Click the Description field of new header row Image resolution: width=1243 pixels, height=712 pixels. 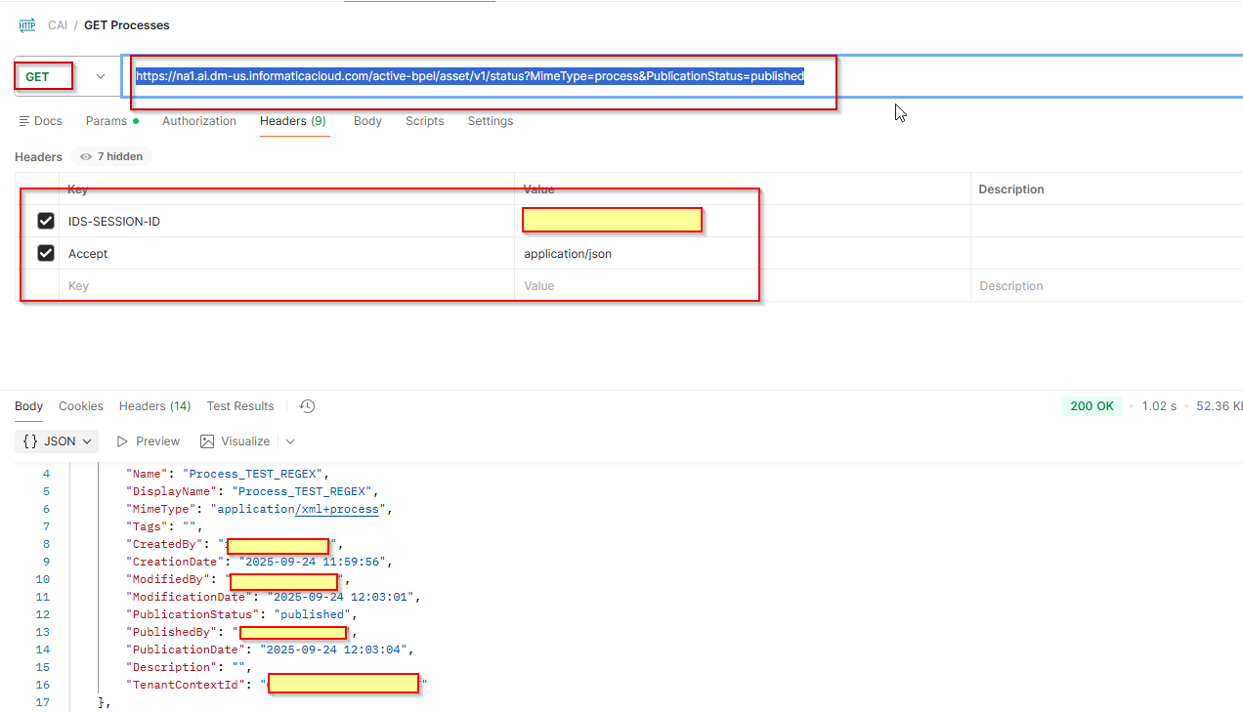[1107, 286]
